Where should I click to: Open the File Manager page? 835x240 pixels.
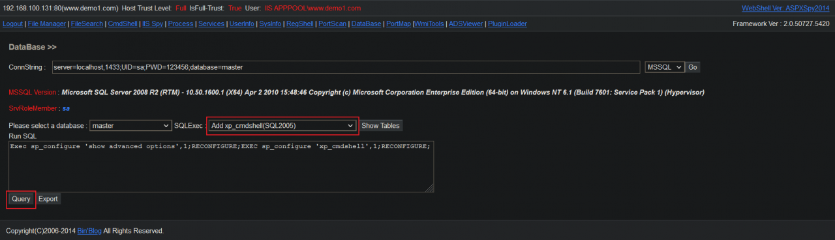[47, 23]
